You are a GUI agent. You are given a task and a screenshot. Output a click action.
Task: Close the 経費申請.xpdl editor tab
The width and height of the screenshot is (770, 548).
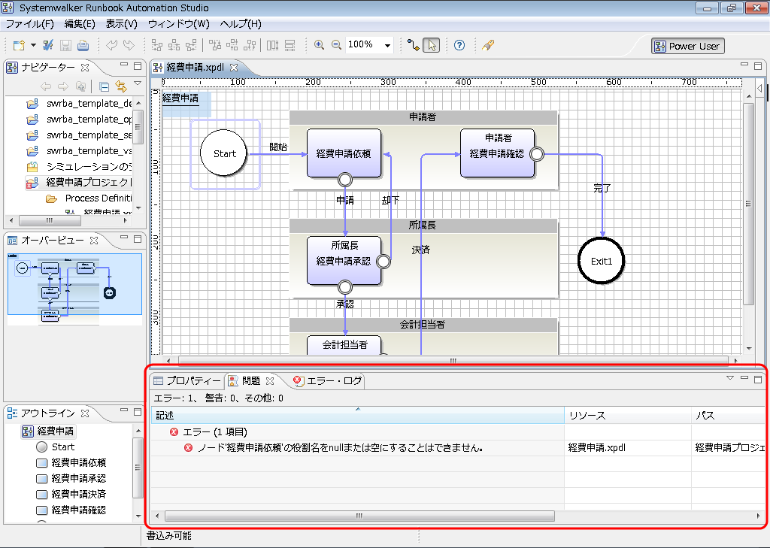coord(234,67)
